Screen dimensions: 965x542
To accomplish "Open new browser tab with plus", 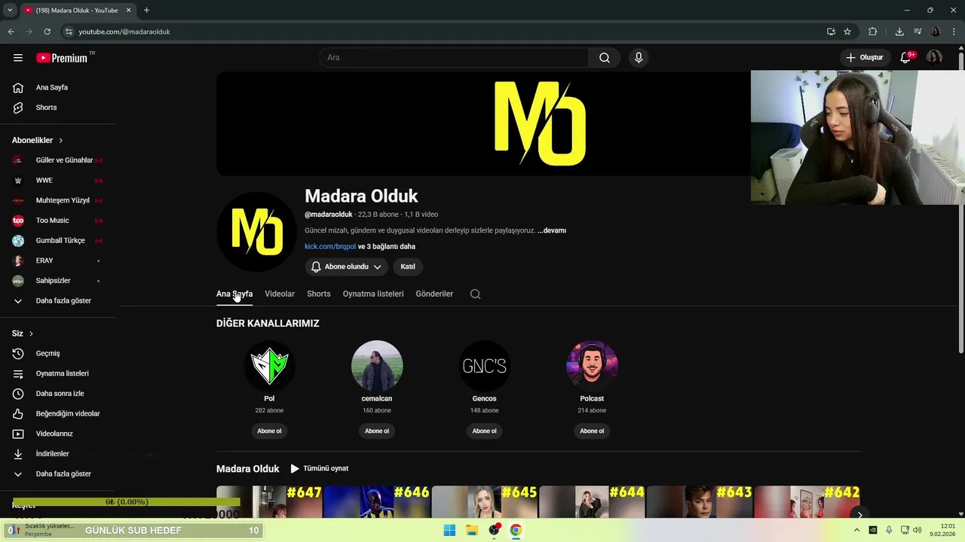I will (x=146, y=11).
